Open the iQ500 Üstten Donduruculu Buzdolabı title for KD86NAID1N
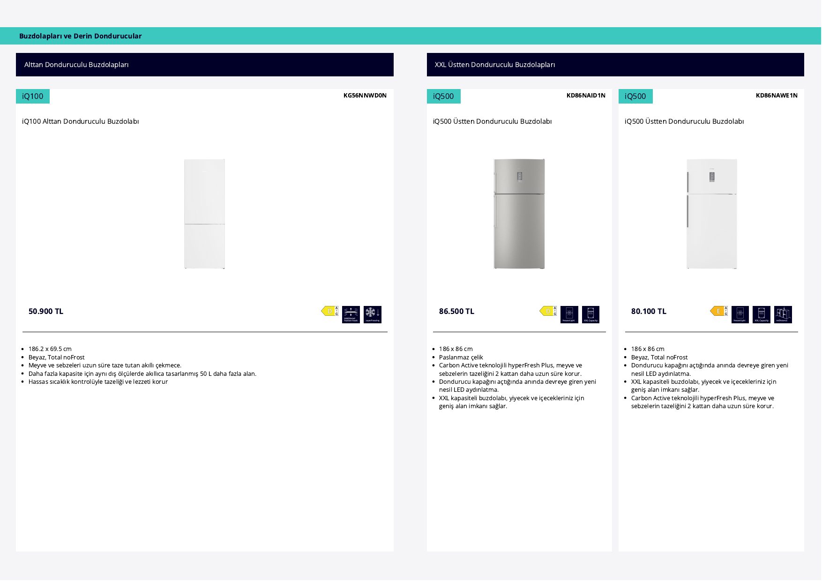Viewport: 822px width, 581px height. click(x=492, y=121)
